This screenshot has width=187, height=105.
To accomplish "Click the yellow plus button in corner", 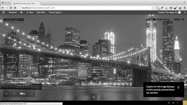I will (x=185, y=103).
